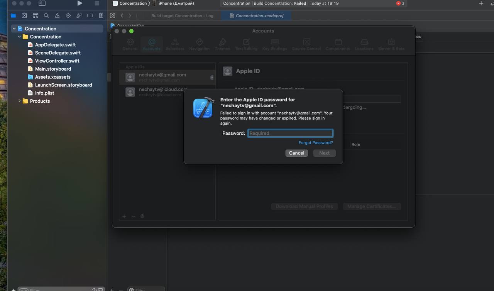Open Key Bindings preferences tab
Image resolution: width=494 pixels, height=291 pixels.
[275, 44]
